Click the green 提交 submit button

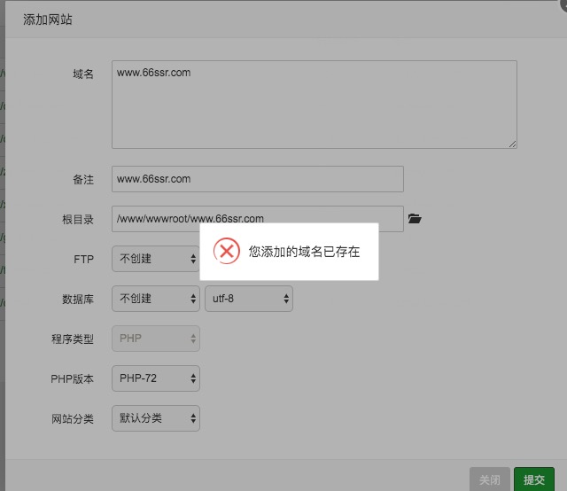534,479
